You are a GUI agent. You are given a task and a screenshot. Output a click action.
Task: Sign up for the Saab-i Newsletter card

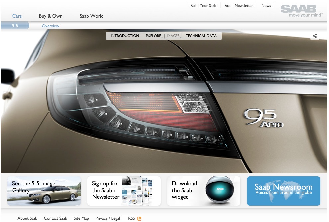coord(124,191)
